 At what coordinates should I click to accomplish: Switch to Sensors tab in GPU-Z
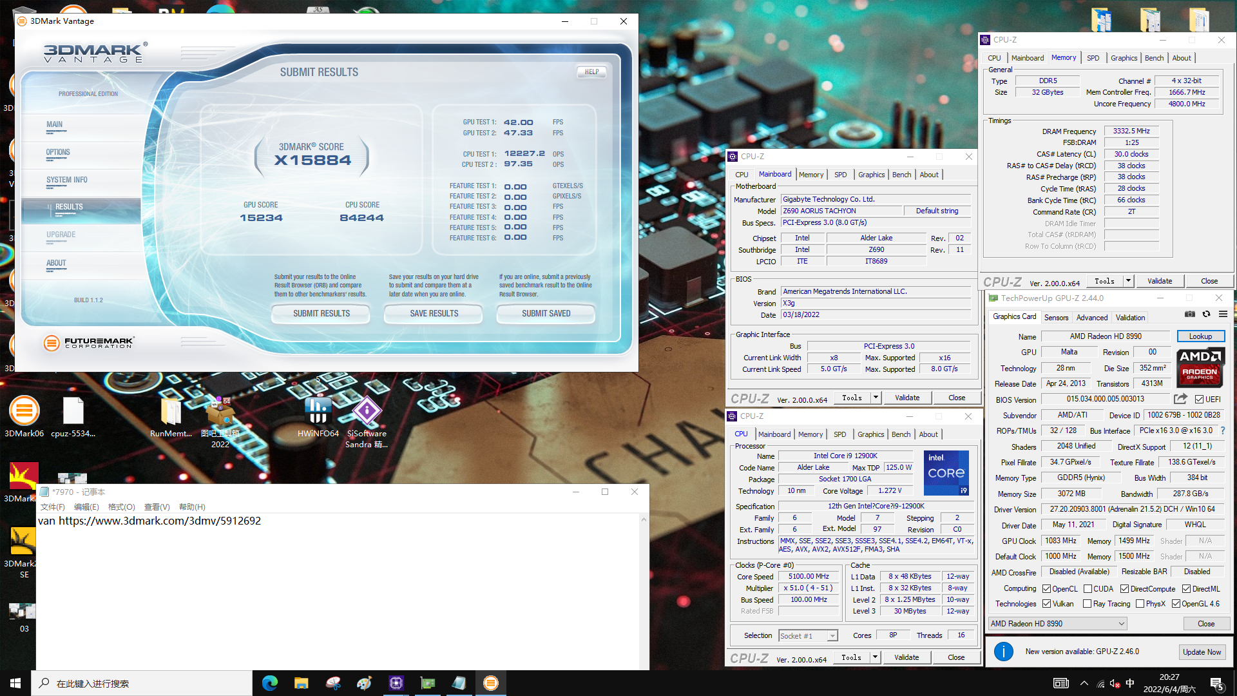(1056, 318)
